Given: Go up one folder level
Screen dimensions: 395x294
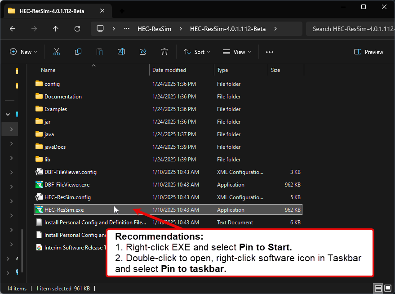Looking at the screenshot, I should pos(56,29).
